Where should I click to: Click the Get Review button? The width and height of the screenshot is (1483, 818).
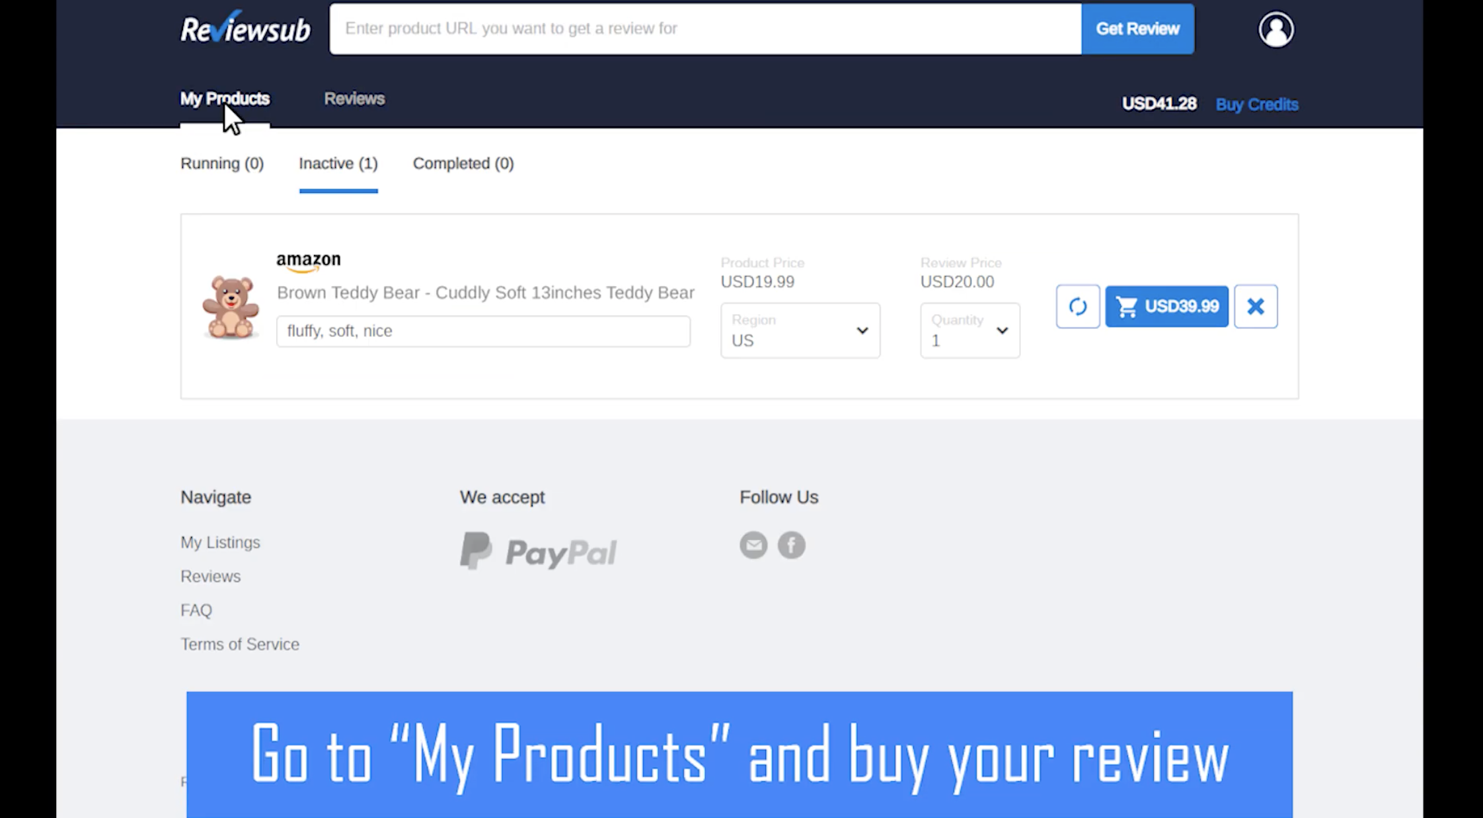coord(1137,29)
